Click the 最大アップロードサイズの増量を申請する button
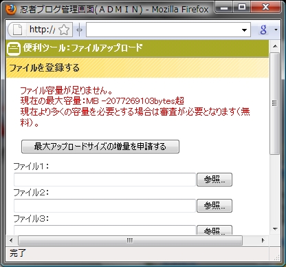The image size is (286, 267). (x=100, y=147)
